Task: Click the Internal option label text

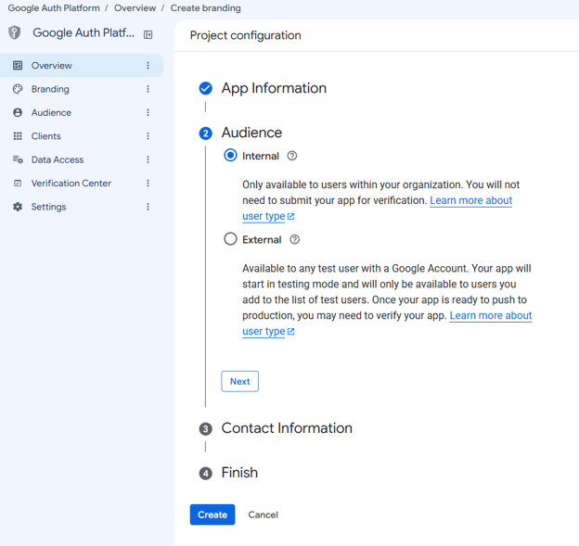Action: tap(261, 156)
